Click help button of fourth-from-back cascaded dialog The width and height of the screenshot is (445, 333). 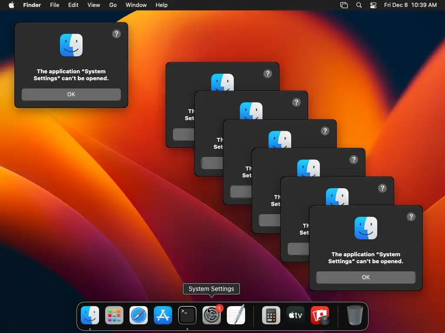(354, 160)
